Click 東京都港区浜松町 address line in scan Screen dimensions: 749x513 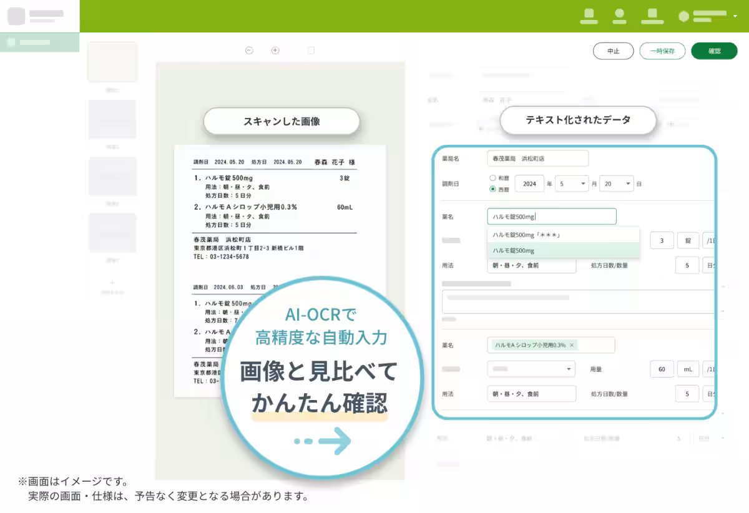pyautogui.click(x=248, y=248)
